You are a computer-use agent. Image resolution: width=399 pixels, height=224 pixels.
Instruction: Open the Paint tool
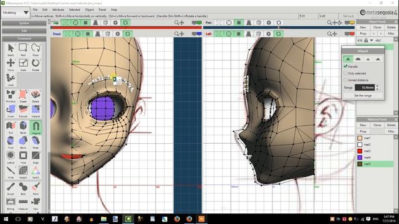point(36,189)
